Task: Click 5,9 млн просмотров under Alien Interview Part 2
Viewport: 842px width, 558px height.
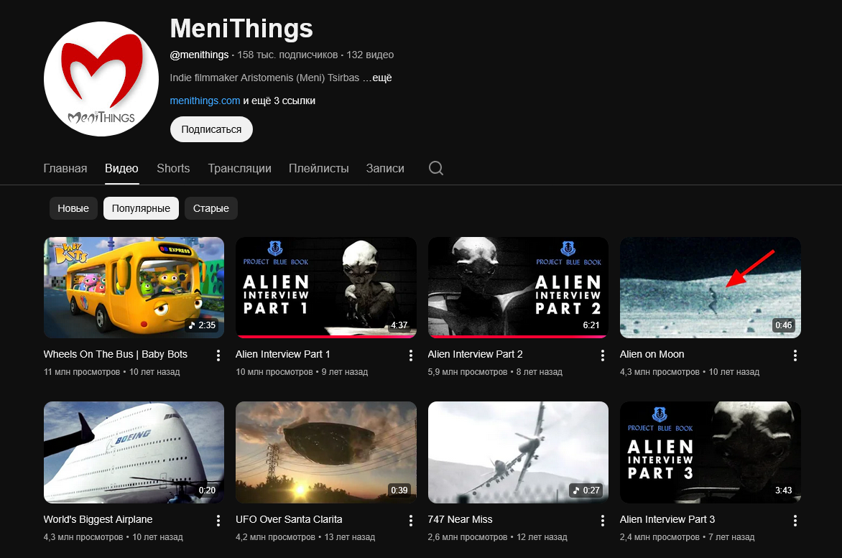Action: pyautogui.click(x=467, y=372)
